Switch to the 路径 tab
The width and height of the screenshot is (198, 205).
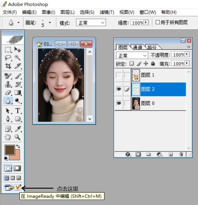click(152, 47)
